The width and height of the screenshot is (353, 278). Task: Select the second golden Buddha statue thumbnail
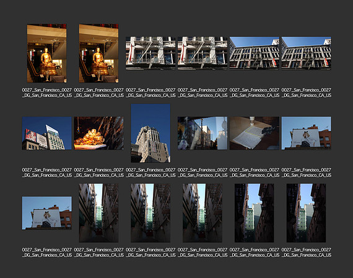tap(98, 53)
